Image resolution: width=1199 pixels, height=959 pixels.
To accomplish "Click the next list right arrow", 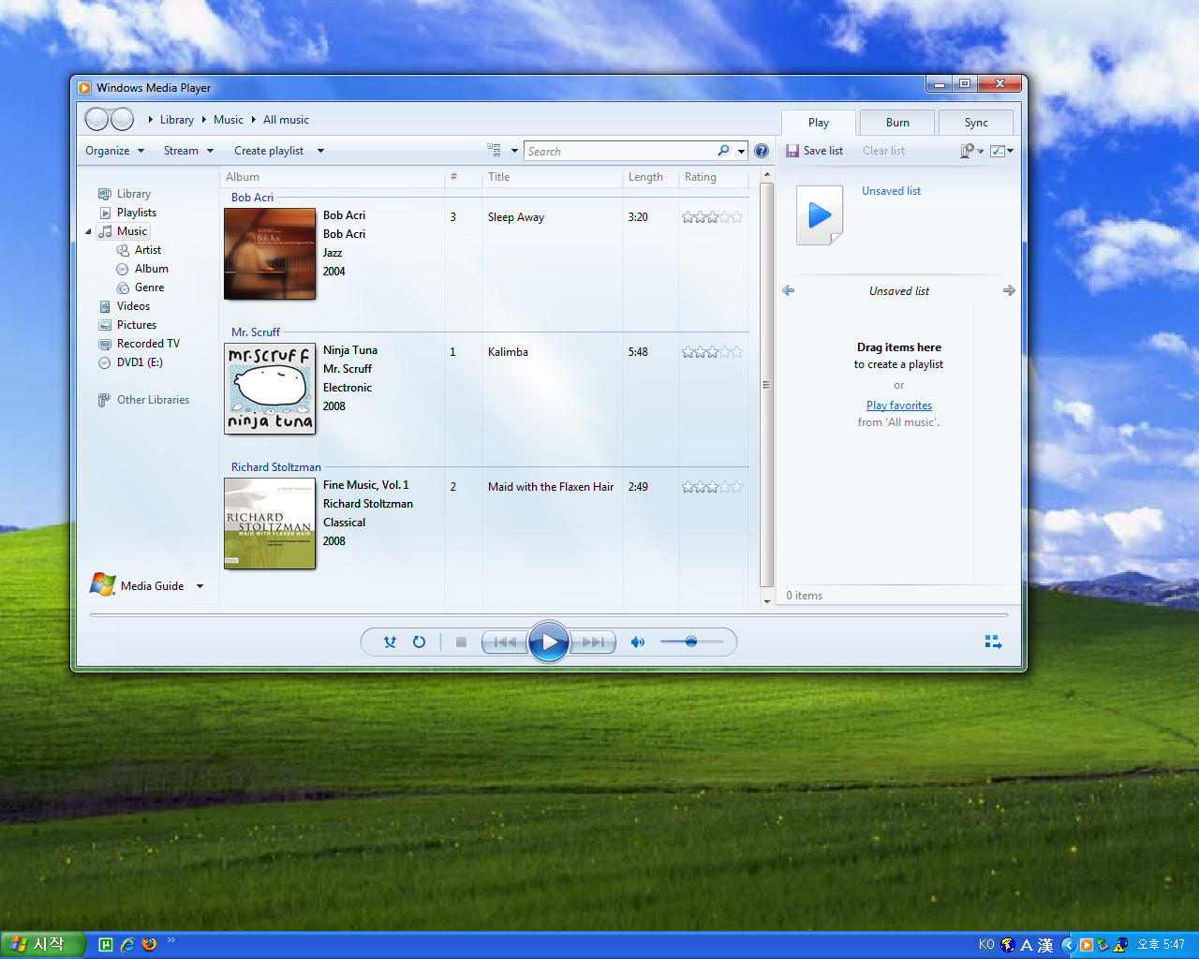I will click(x=1009, y=290).
